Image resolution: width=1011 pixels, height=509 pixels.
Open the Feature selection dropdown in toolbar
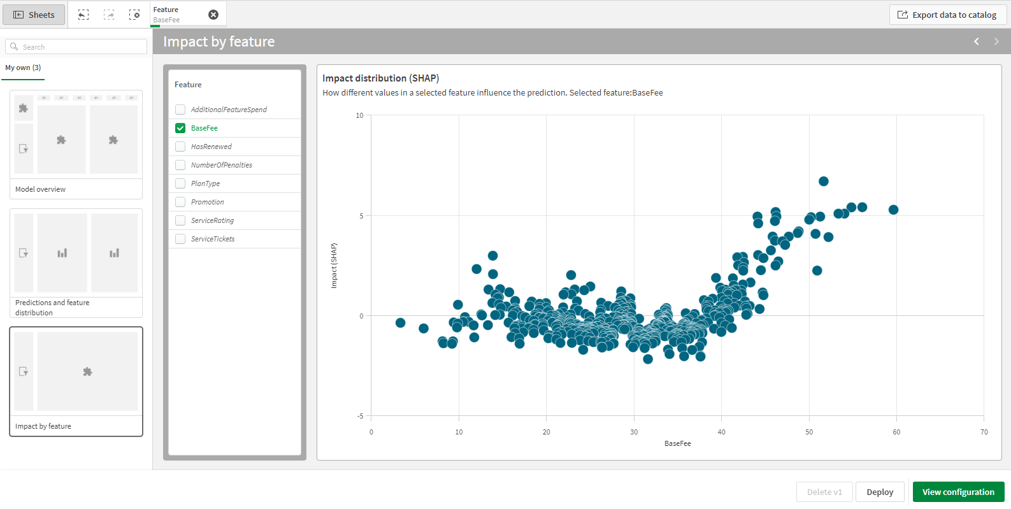tap(178, 15)
